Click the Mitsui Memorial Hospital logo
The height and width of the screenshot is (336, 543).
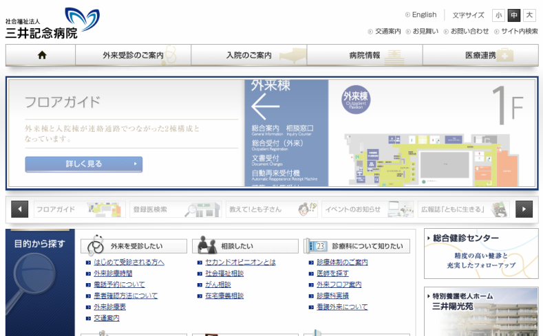(52, 23)
